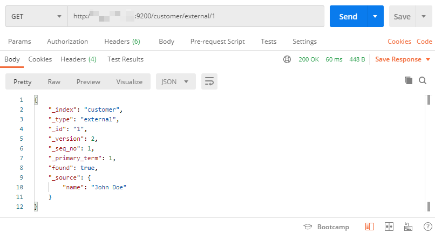This screenshot has height=233, width=435.
Task: Copy response with the copy icon
Action: pyautogui.click(x=409, y=80)
